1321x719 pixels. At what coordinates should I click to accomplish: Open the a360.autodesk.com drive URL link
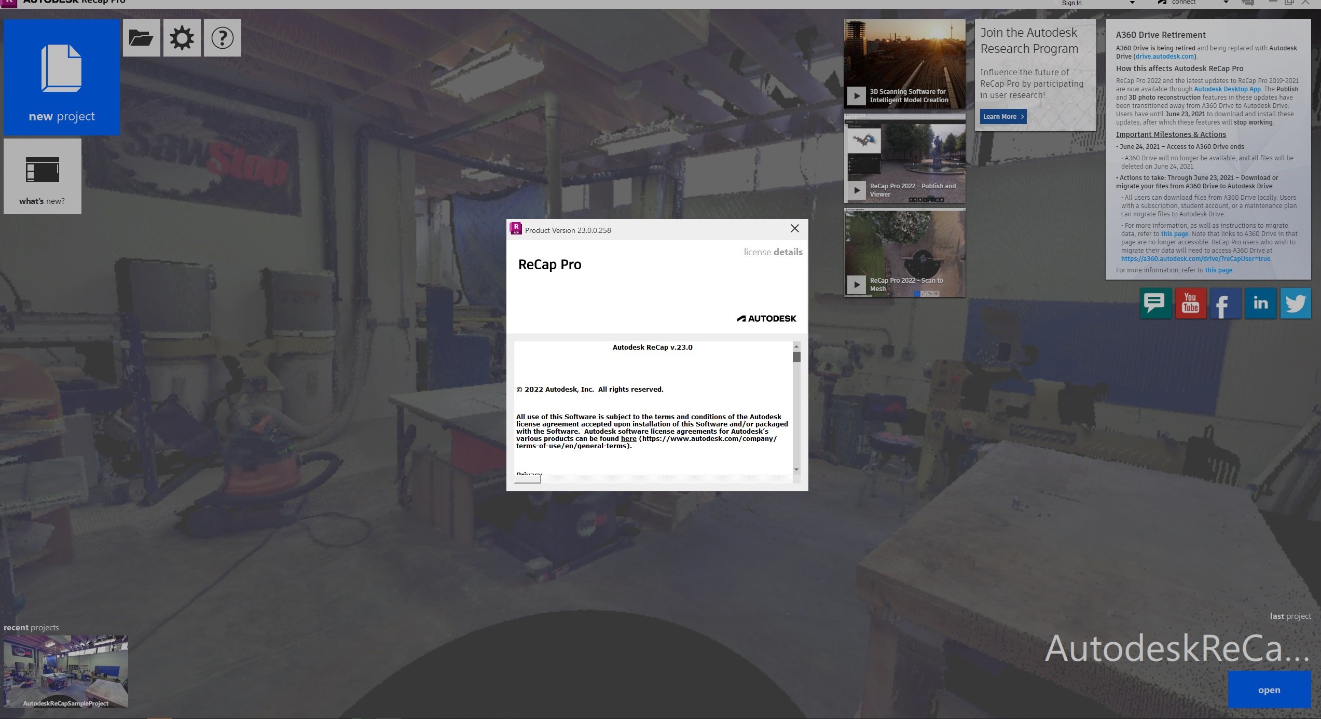(x=1195, y=259)
